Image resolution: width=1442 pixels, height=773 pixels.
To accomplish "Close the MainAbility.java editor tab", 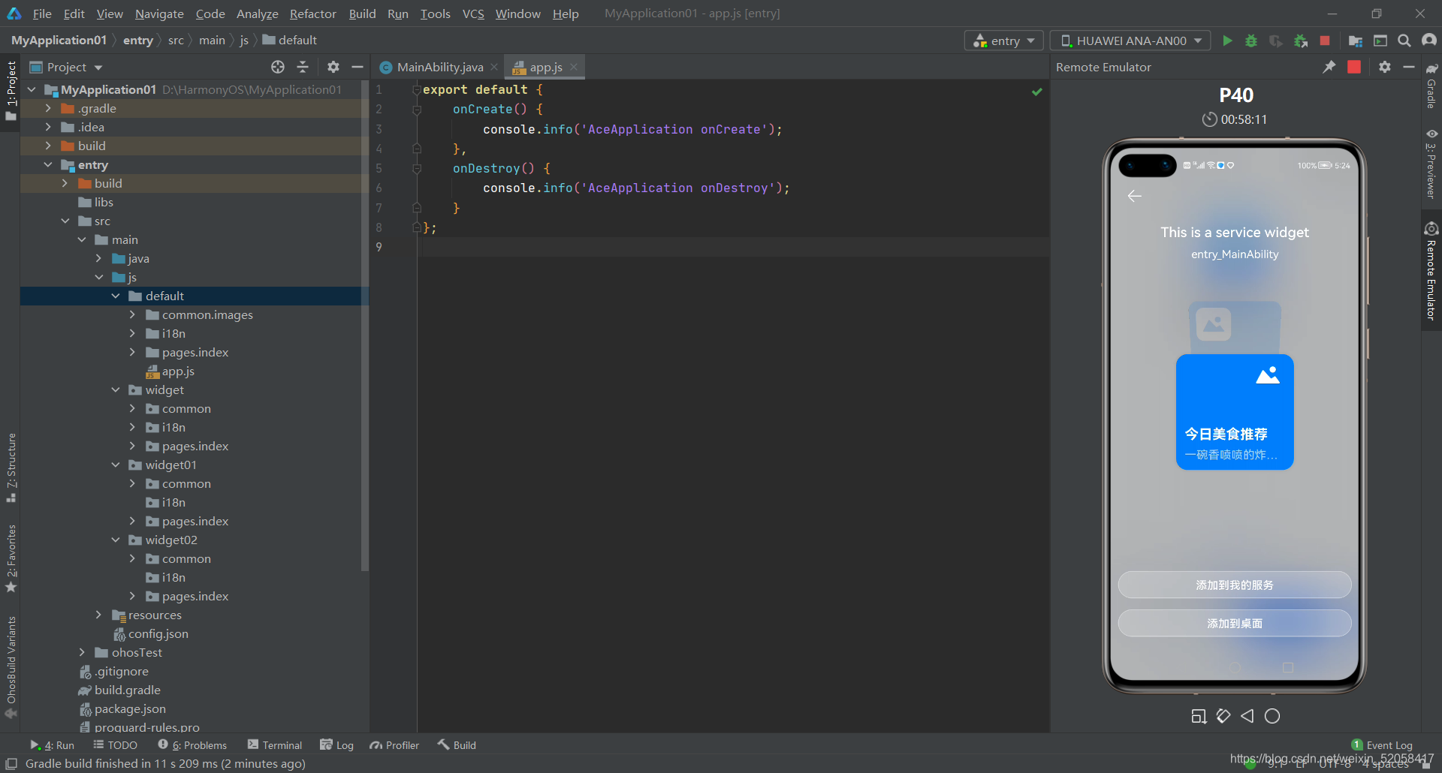I will [x=494, y=67].
